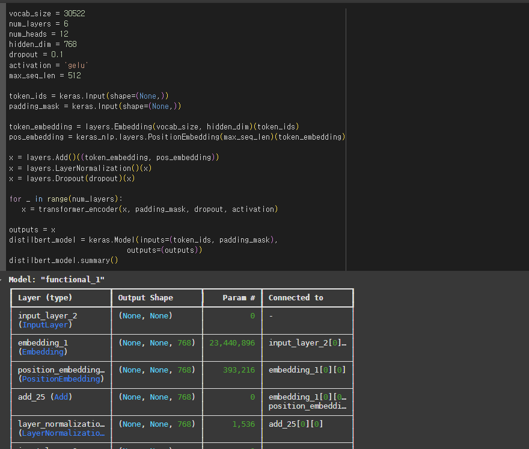The width and height of the screenshot is (529, 449).
Task: Click the 'num_layers = 6' code line
Action: click(39, 23)
